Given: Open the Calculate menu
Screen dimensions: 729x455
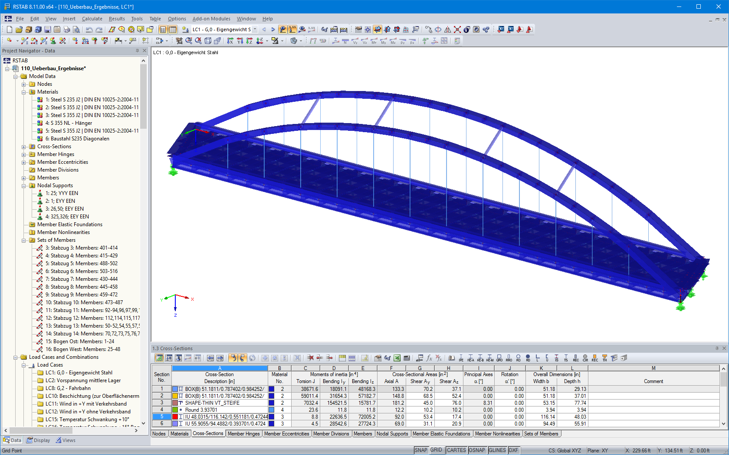Looking at the screenshot, I should coord(92,19).
